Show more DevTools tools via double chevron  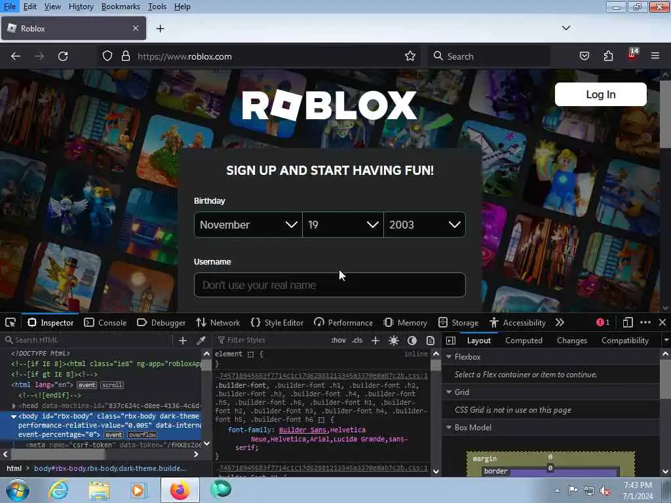point(560,322)
